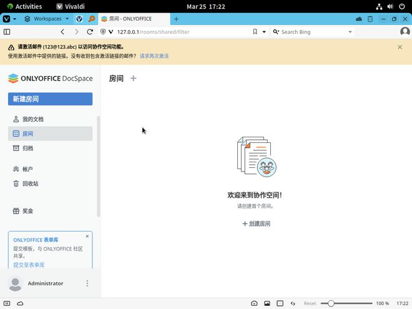The height and width of the screenshot is (309, 412).
Task: Dismiss the email activation banner
Action: pos(400,47)
